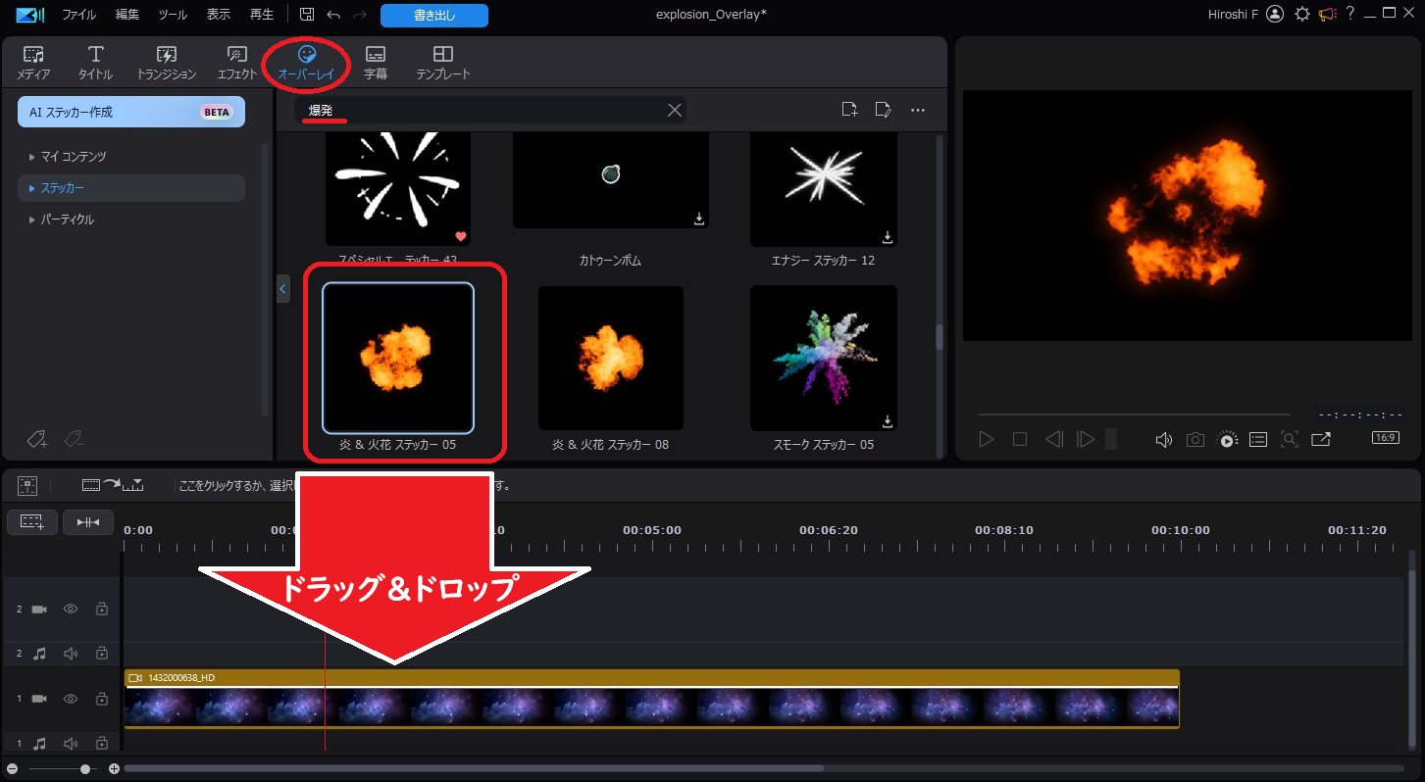
Task: Hide video track 2 with the eye icon
Action: 71,610
